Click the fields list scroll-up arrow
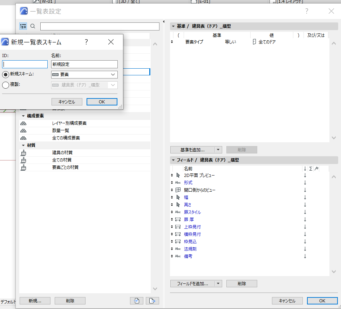 334,177
